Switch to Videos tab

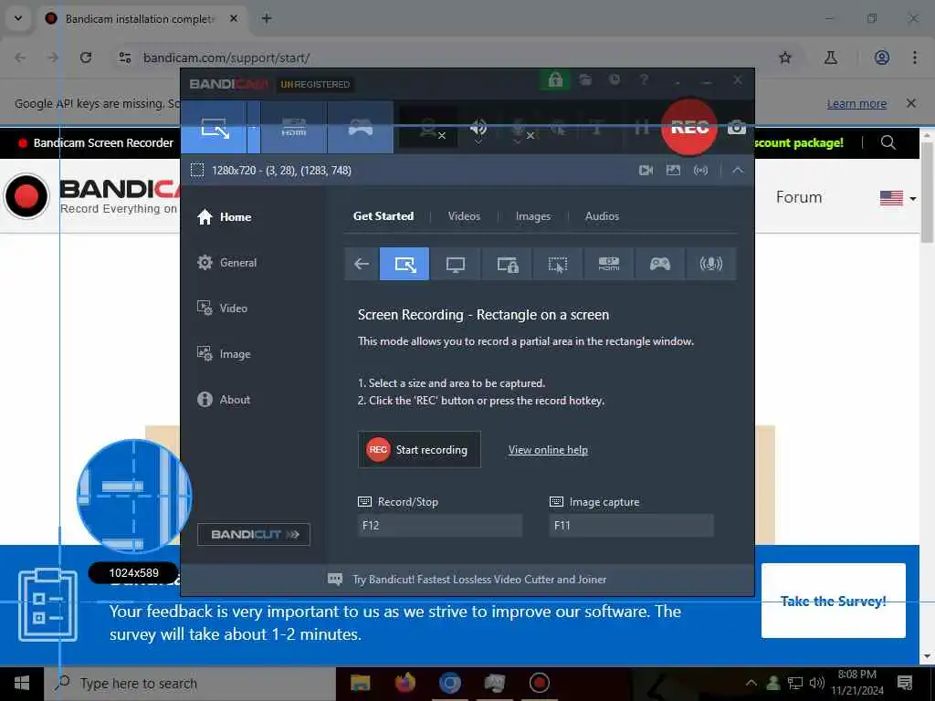tap(464, 216)
